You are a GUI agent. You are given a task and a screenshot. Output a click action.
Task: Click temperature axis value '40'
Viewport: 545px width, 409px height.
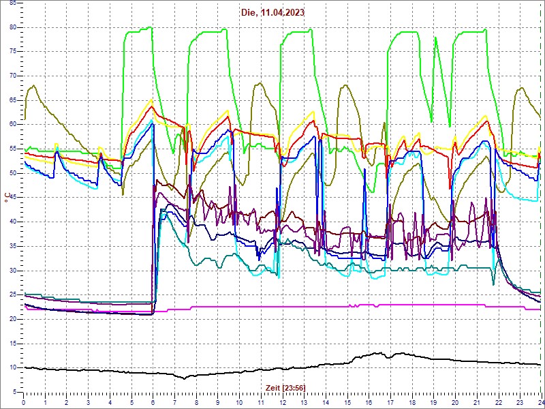click(x=13, y=222)
